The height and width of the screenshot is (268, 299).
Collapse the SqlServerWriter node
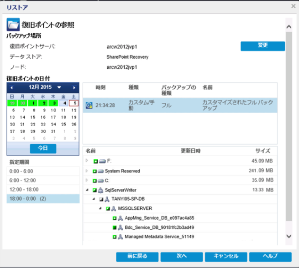pyautogui.click(x=87, y=190)
